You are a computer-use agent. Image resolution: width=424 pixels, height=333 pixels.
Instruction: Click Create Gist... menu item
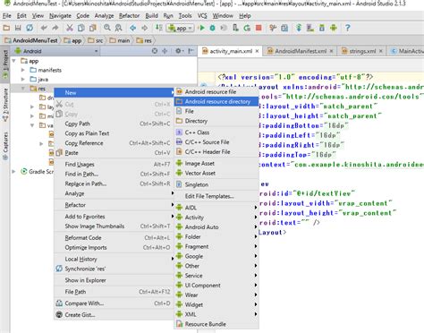click(x=114, y=315)
